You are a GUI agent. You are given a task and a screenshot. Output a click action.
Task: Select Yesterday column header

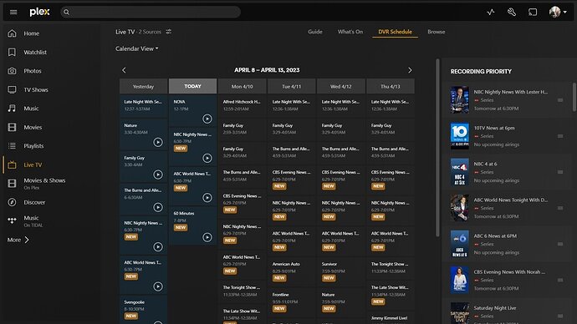[143, 86]
